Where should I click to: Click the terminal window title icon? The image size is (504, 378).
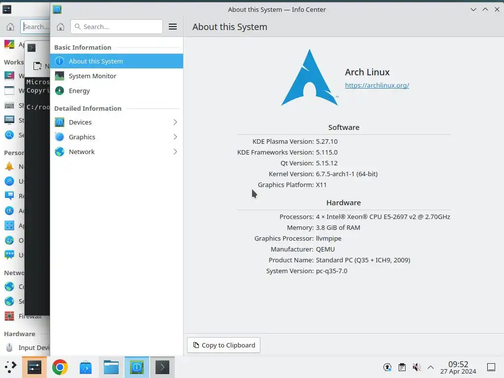pyautogui.click(x=31, y=48)
